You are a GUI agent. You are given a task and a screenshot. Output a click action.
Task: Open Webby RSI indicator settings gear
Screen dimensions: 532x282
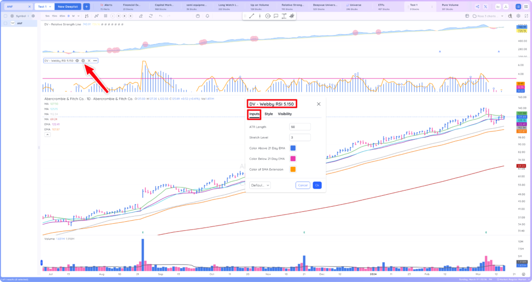[83, 61]
